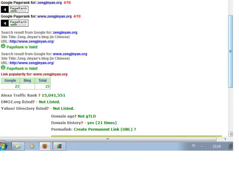Click the first PageRank 4 badge
Screen dimensions: 239x179
pos(15,10)
